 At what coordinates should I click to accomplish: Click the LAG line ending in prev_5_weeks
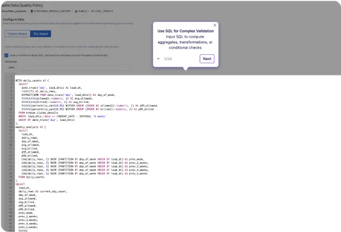coord(84,174)
